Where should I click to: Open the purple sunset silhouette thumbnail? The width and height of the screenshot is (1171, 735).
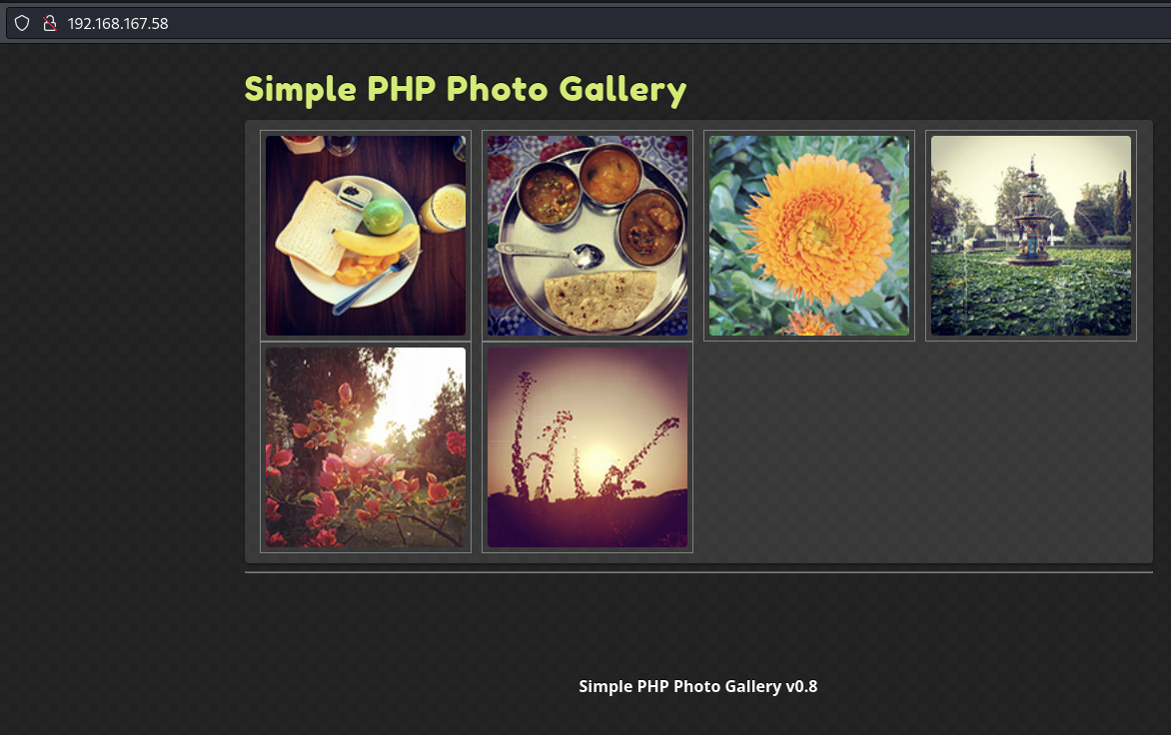pos(587,447)
